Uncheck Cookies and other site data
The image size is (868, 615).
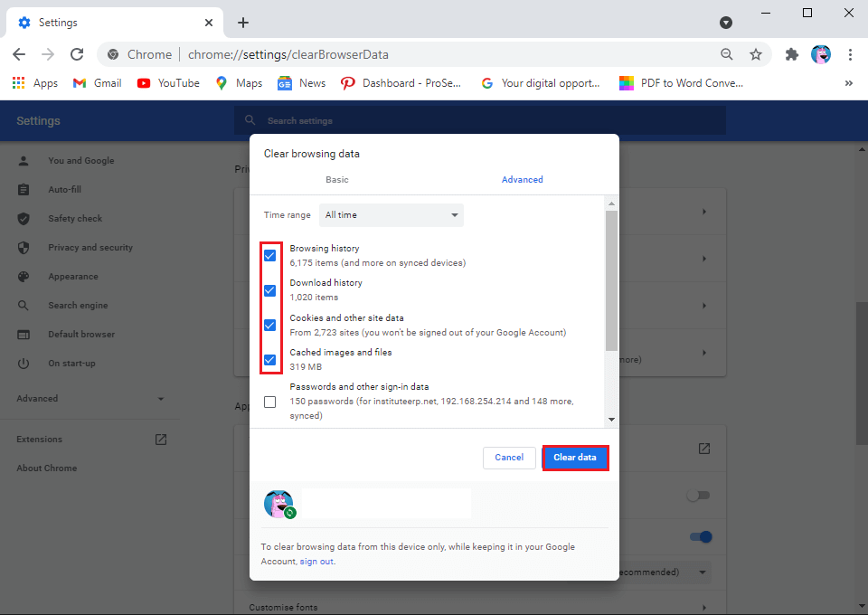(x=269, y=326)
